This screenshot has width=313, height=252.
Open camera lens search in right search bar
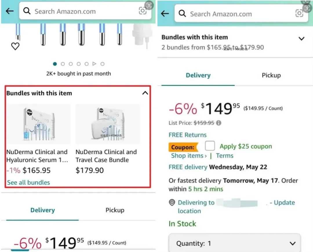(299, 13)
